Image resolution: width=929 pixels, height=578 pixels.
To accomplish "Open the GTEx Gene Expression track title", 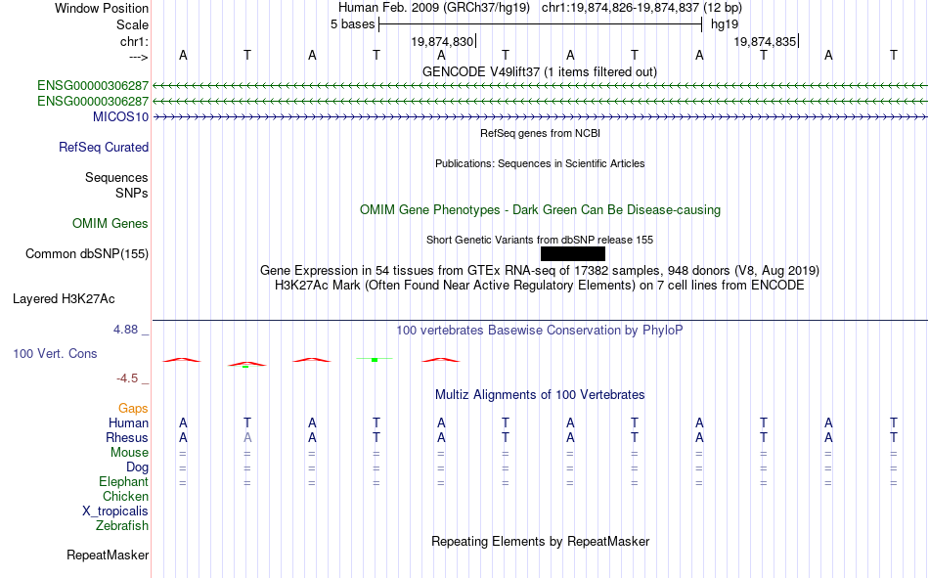I will (540, 270).
